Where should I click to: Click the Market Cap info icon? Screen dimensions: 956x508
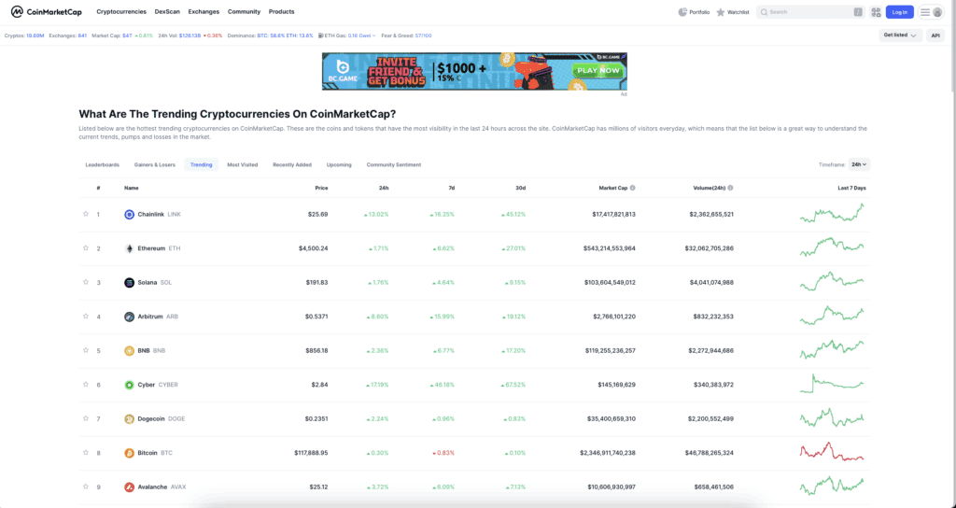click(633, 188)
